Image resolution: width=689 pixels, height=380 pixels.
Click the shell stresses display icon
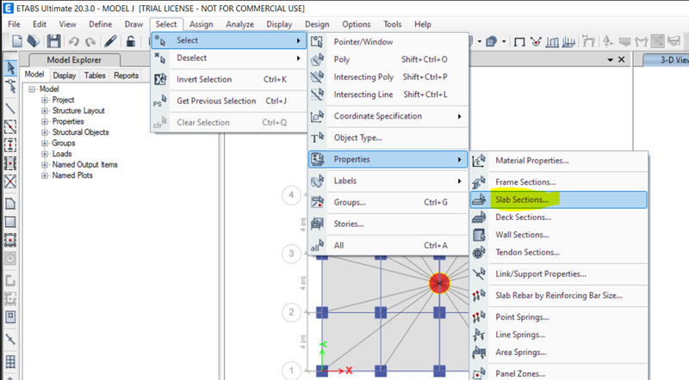click(657, 41)
